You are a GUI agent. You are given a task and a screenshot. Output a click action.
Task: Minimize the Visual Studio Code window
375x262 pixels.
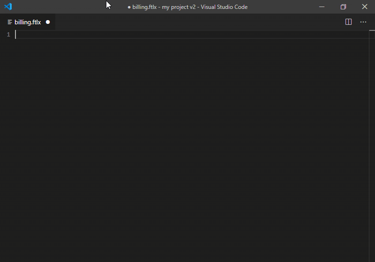(322, 7)
